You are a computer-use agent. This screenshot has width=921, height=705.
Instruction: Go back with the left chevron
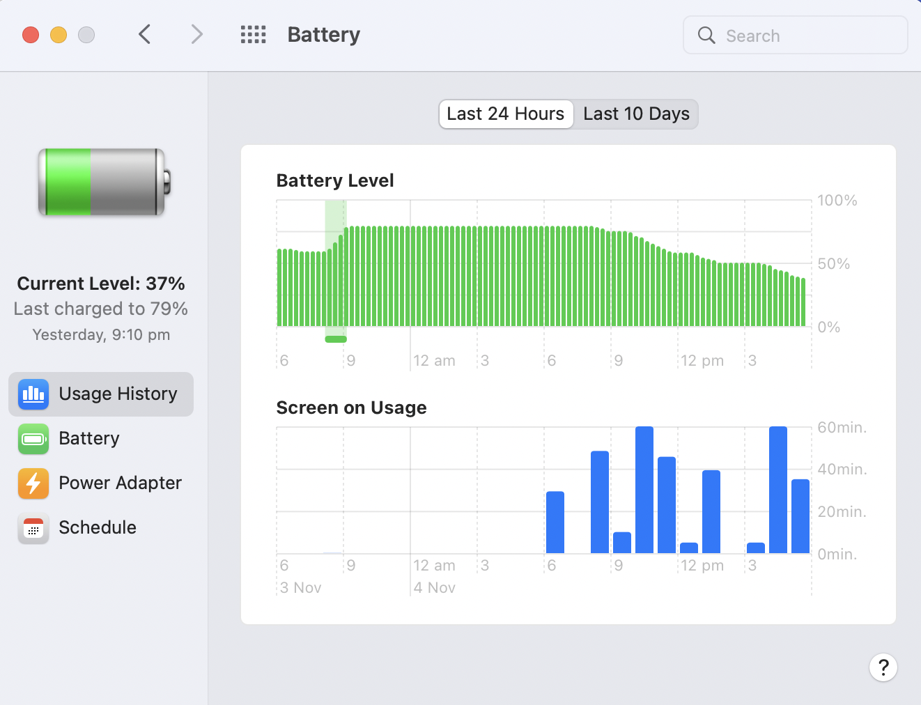145,35
